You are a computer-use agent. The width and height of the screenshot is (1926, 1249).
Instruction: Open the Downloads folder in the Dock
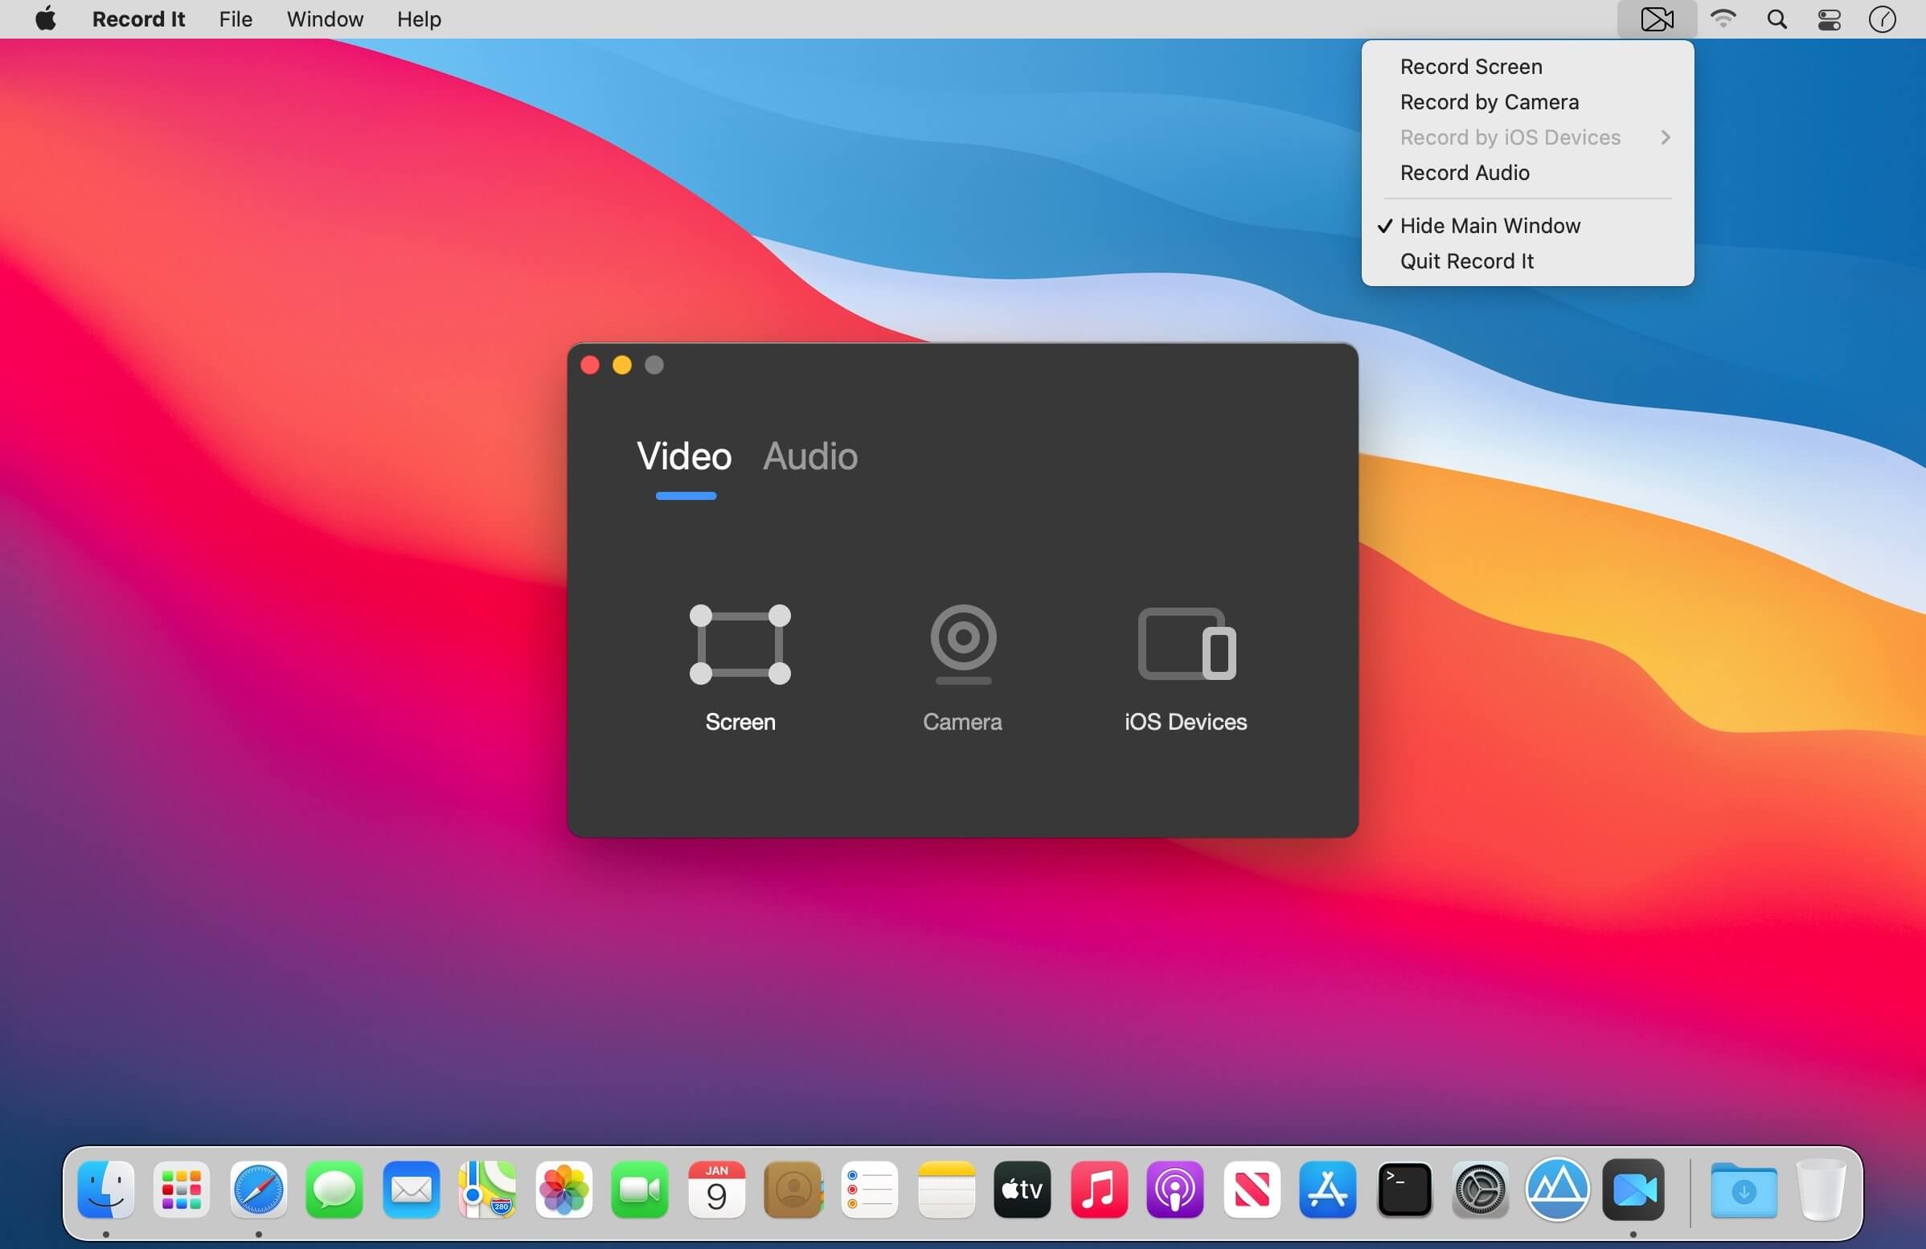point(1743,1190)
